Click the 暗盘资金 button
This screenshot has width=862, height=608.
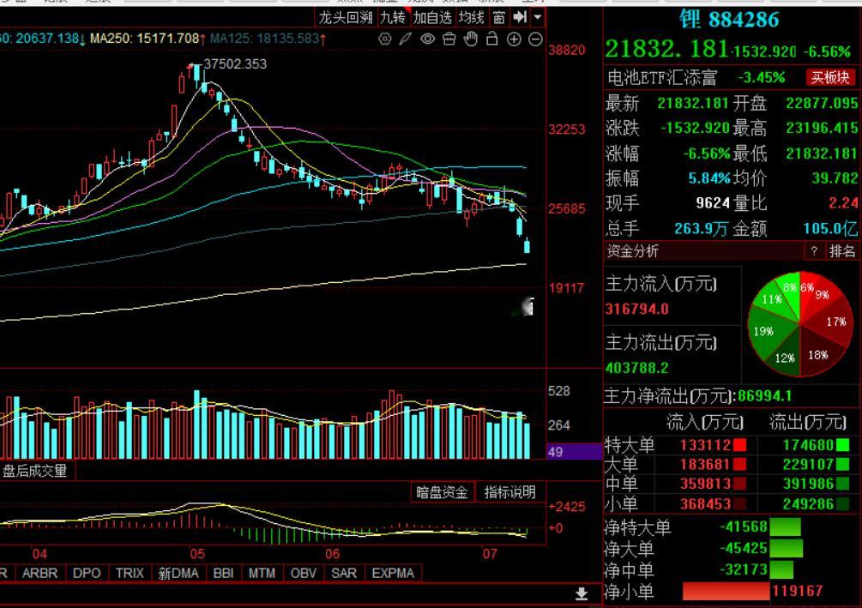coord(442,492)
